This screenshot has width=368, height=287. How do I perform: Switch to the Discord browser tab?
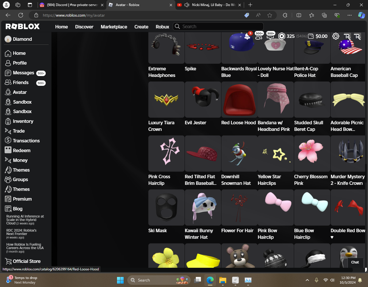pyautogui.click(x=71, y=5)
